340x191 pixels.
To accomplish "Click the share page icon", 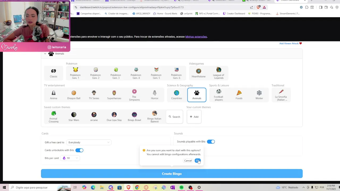I will [252, 7].
